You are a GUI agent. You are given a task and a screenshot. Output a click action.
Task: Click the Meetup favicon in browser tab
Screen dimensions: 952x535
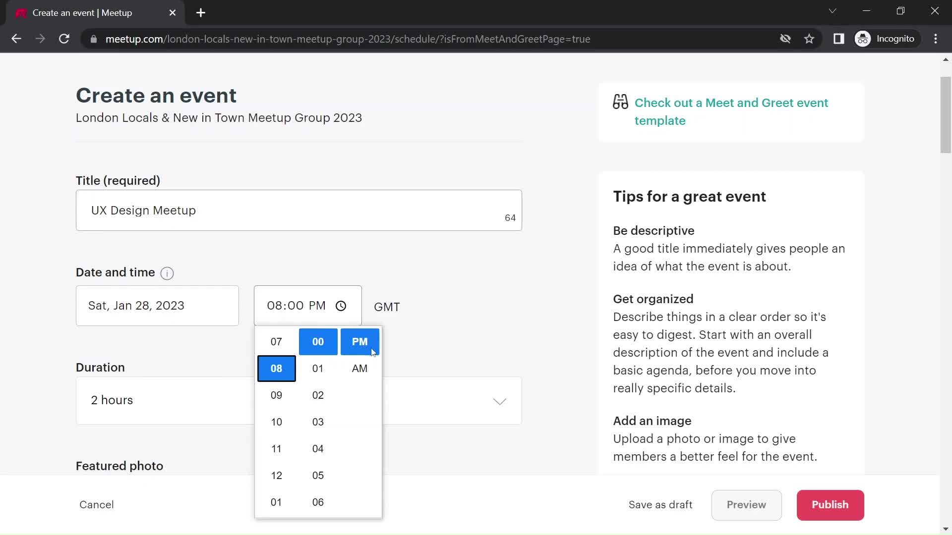[21, 13]
